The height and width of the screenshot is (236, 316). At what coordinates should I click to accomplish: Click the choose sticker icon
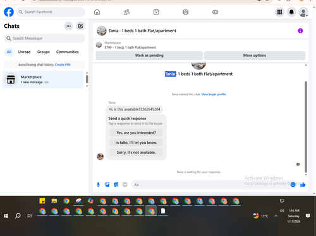(116, 185)
